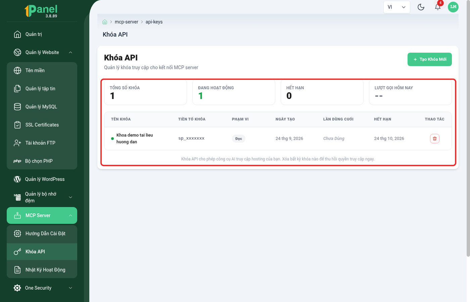
Task: Click Tạo Khóa Mới button
Action: [430, 59]
